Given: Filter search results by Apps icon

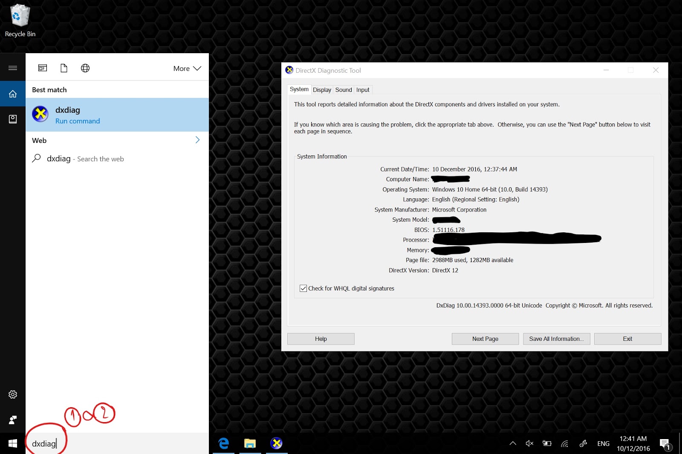Looking at the screenshot, I should point(43,68).
